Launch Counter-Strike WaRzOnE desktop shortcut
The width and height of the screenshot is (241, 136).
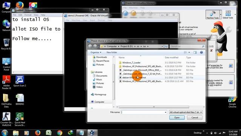coord(6,119)
